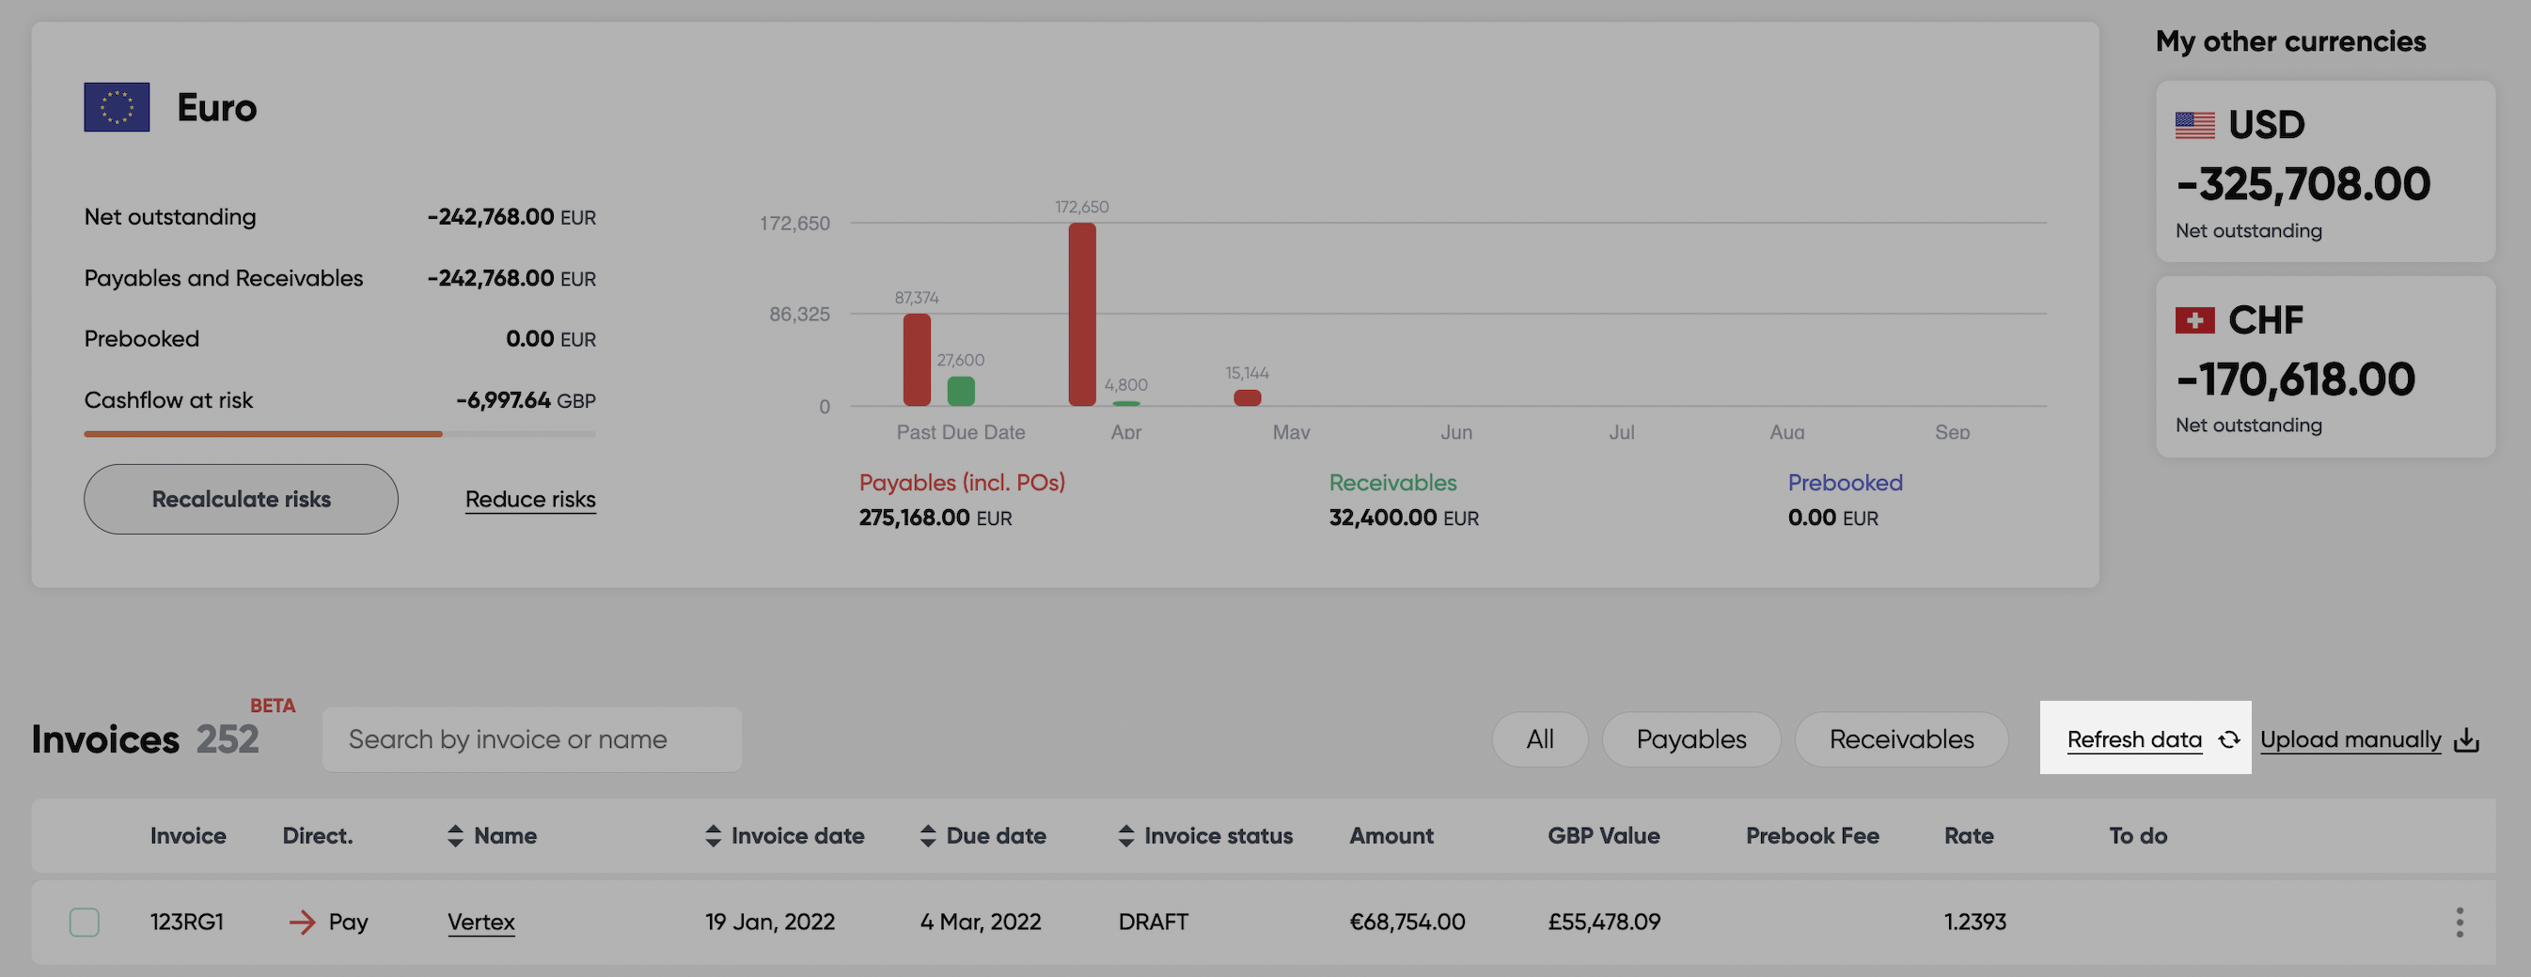Click the refresh icon next to Refresh data
Image resolution: width=2531 pixels, height=977 pixels.
tap(2228, 739)
